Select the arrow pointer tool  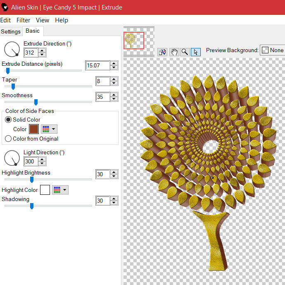coord(196,52)
